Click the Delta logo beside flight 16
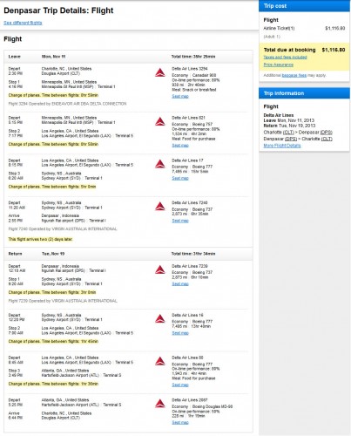351x436 pixels. tap(160, 319)
